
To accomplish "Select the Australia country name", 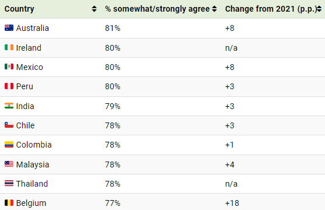I will 33,28.
